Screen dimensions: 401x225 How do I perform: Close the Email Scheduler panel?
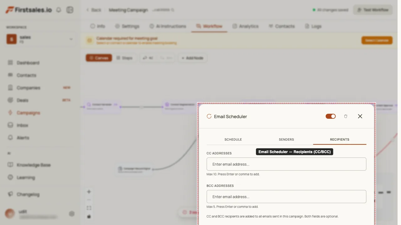360,116
